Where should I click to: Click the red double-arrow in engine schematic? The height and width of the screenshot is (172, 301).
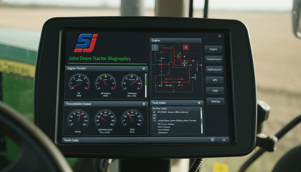pyautogui.click(x=174, y=79)
